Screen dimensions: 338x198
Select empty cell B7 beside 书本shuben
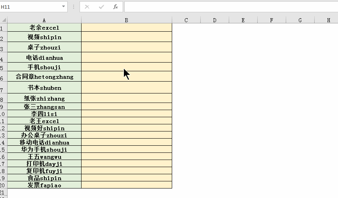pos(127,88)
